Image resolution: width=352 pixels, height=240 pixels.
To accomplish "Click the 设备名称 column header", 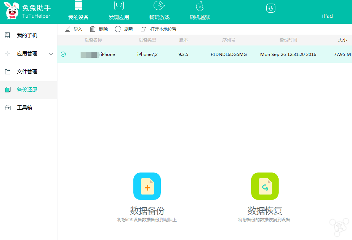I will click(x=93, y=40).
